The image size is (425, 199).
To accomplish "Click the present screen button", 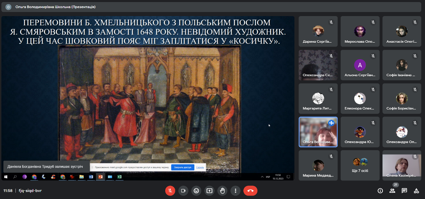I will click(209, 190).
